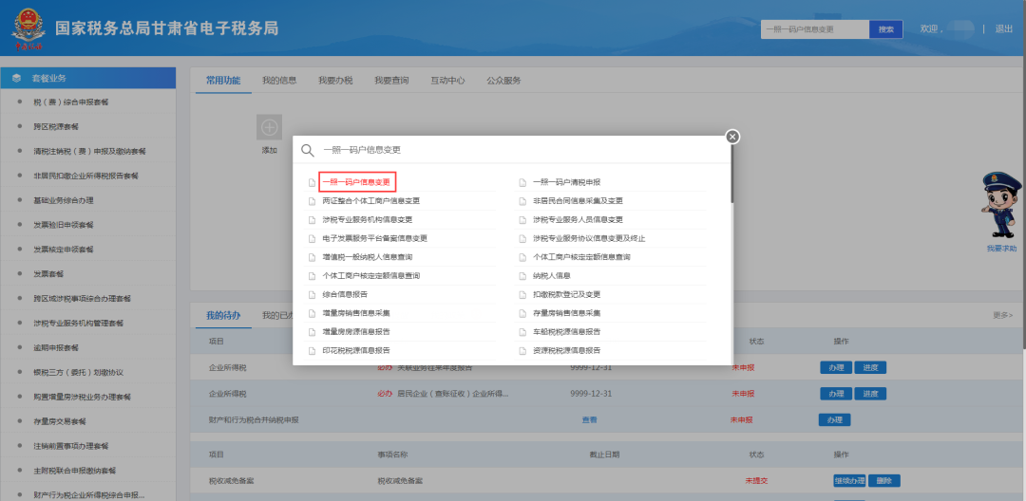The width and height of the screenshot is (1026, 501).
Task: Click 办理 in 财产和行为税合并纳税申报 row
Action: [834, 420]
